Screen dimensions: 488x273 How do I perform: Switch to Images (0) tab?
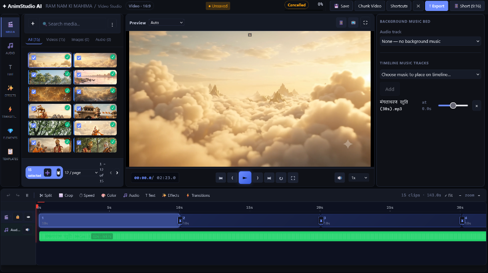80,40
